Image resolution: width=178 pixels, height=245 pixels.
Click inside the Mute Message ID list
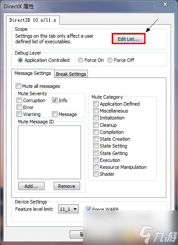pyautogui.click(x=49, y=152)
